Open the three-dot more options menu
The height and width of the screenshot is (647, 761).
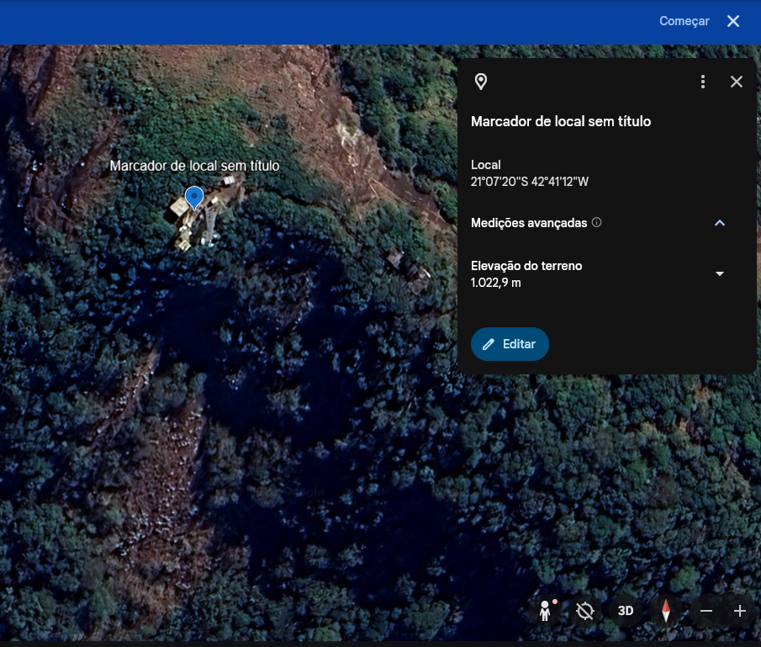[703, 82]
